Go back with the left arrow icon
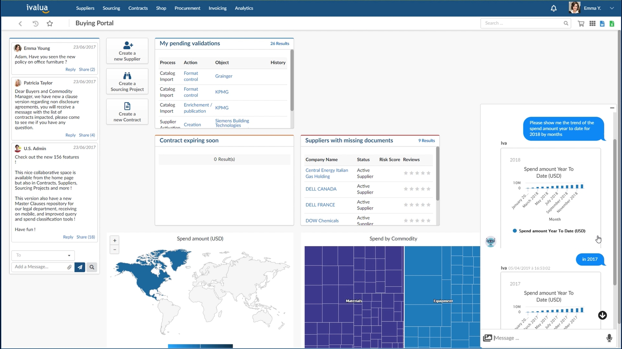The image size is (622, 349). point(20,23)
